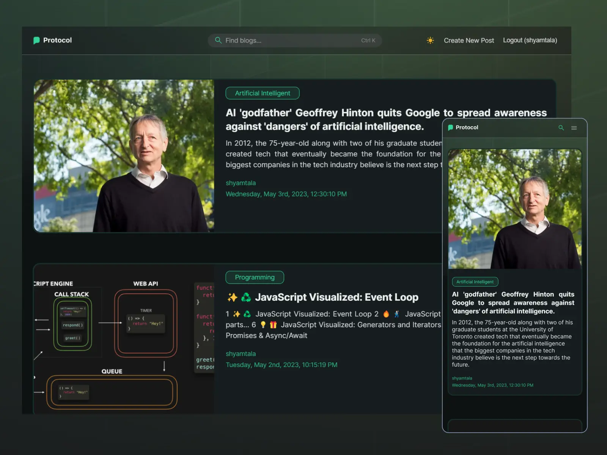Click Hinton article excerpt in desktop view
Screen dimensions: 607x455
(334, 154)
